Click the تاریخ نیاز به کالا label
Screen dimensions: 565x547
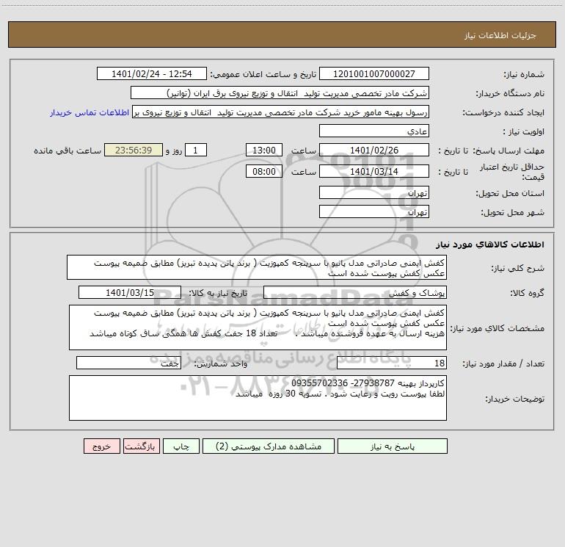(x=219, y=293)
